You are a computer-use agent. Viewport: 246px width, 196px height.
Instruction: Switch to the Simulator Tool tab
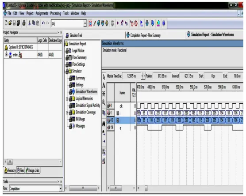[74, 35]
